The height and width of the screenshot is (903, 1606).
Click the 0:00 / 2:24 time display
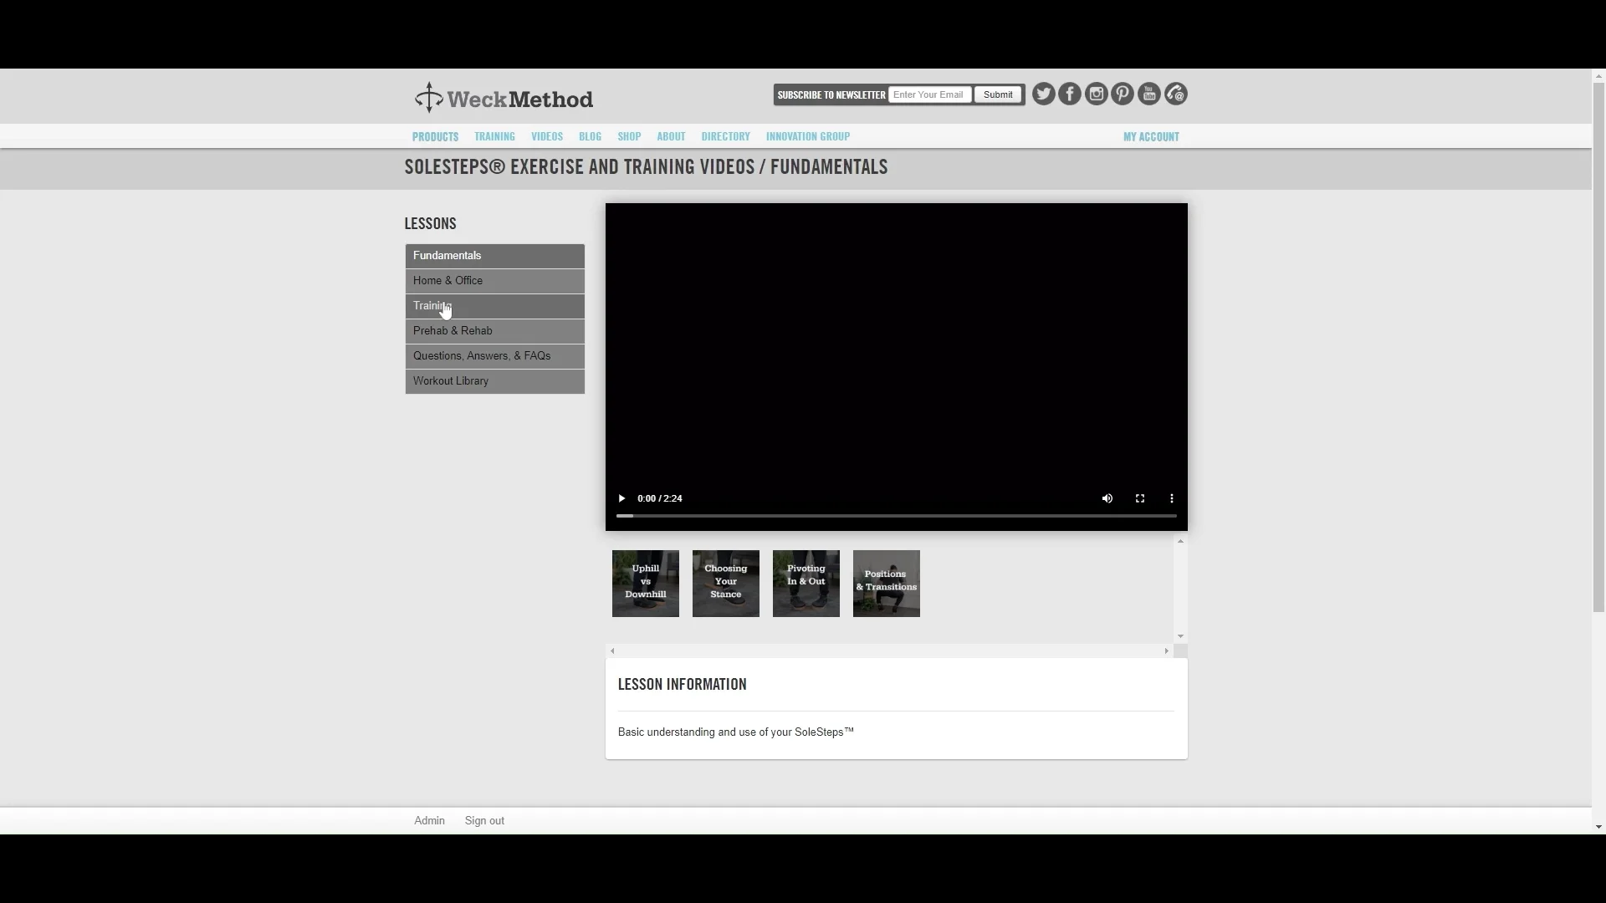coord(660,498)
